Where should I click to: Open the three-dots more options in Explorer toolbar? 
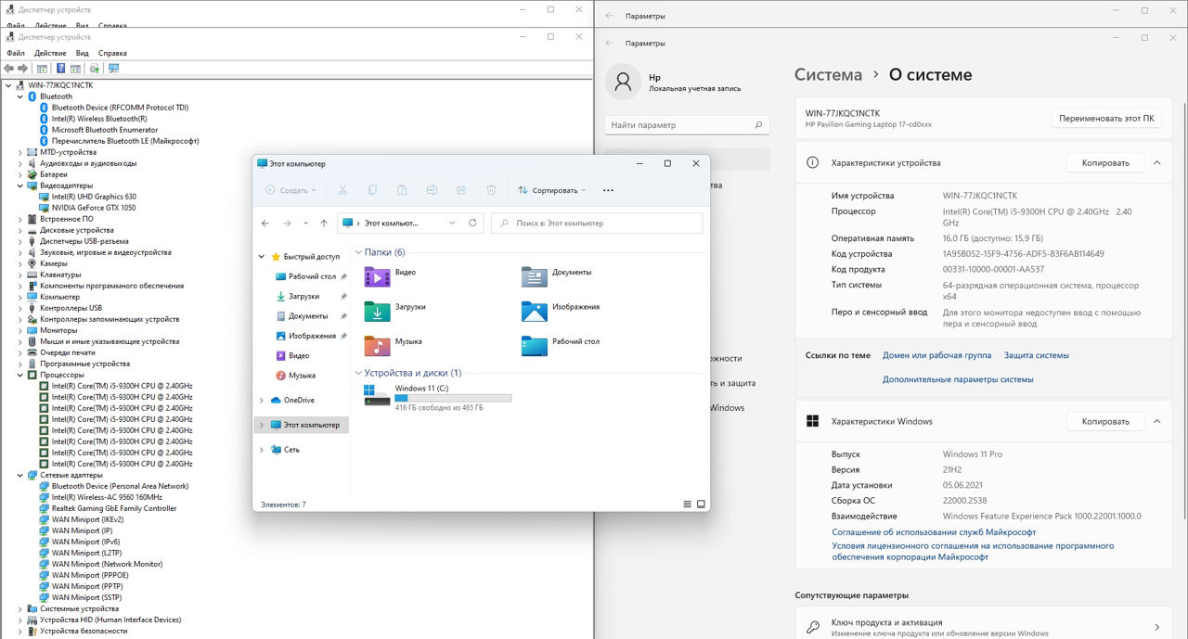point(608,190)
